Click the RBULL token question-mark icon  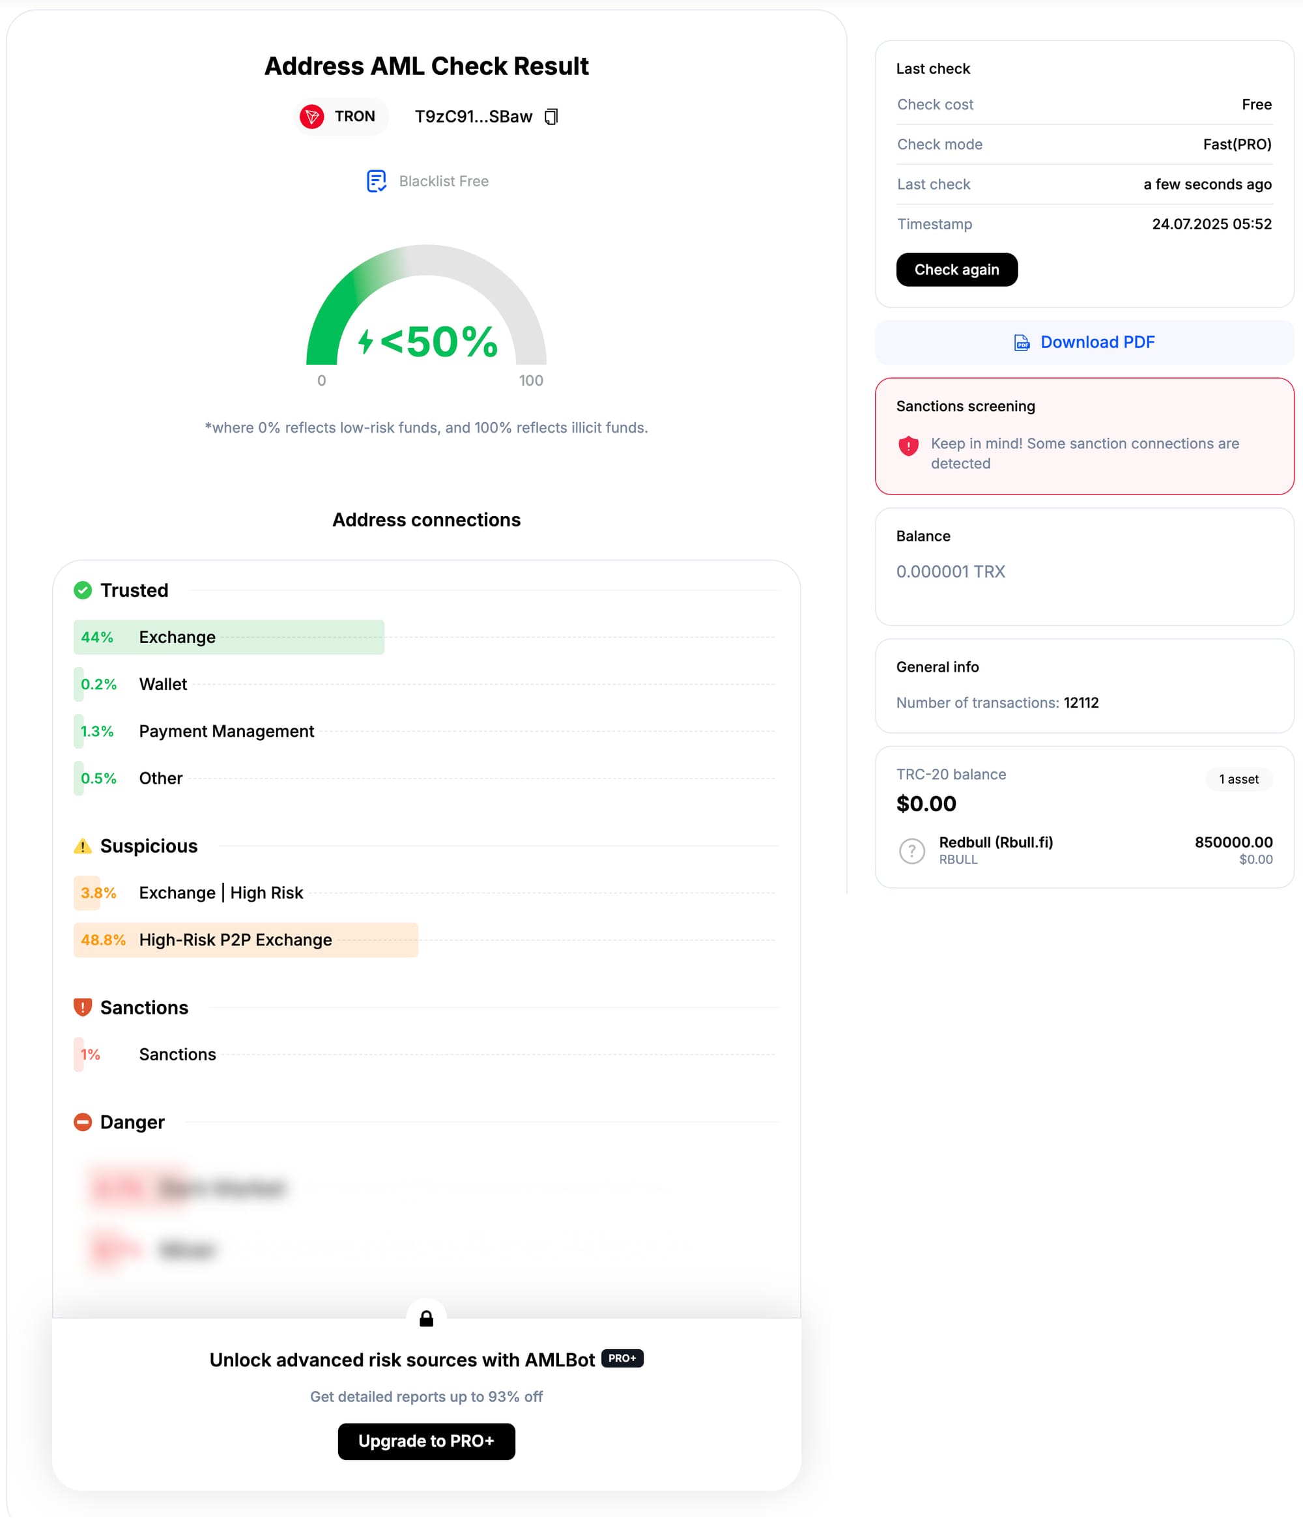pyautogui.click(x=911, y=851)
